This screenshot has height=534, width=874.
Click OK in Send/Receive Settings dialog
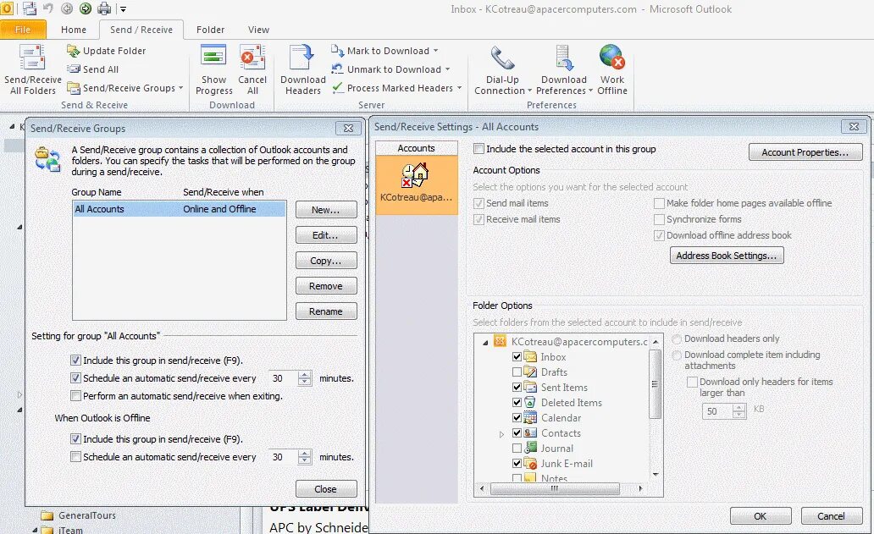[761, 516]
